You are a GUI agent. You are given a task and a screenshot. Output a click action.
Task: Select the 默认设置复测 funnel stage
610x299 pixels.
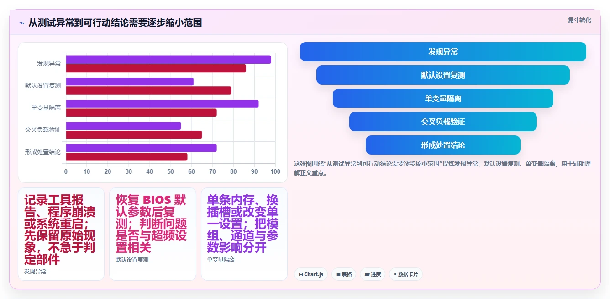(x=443, y=75)
